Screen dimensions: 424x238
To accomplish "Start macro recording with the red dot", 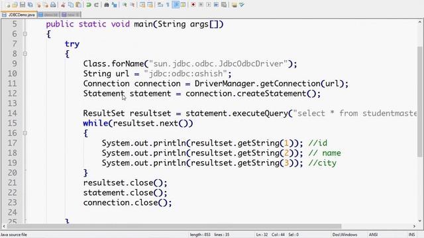I will point(193,5).
